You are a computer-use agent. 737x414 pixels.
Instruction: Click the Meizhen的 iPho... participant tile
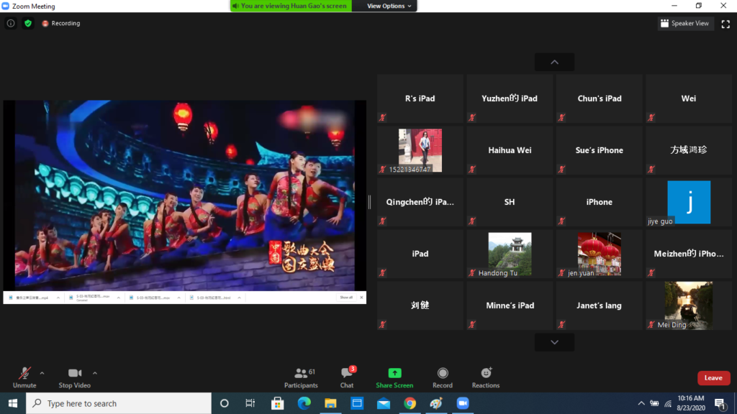(689, 254)
